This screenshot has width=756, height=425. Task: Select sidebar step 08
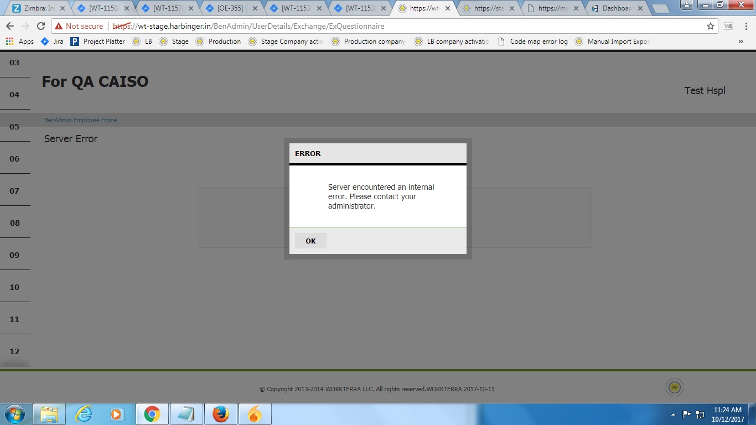15,223
